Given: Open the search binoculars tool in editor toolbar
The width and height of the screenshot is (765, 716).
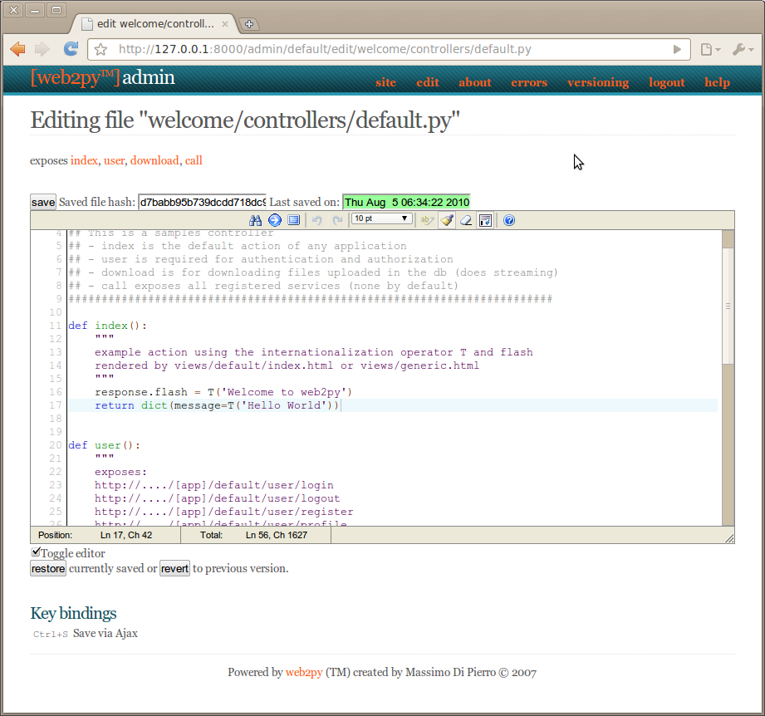Looking at the screenshot, I should (x=255, y=220).
